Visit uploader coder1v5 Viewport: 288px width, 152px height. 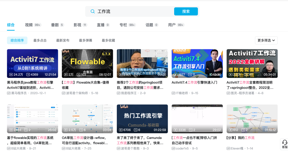click(182, 148)
